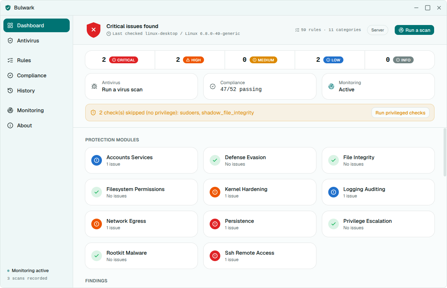Open the Compliance sidebar entry
The image size is (447, 288).
36,75
